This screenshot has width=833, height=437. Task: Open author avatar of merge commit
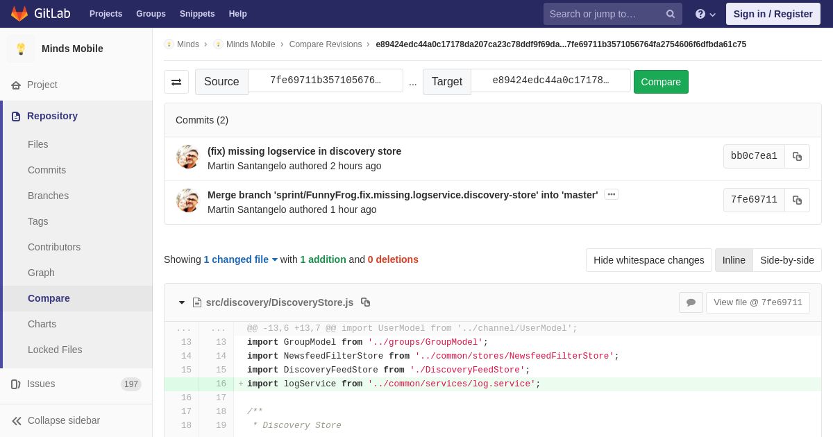point(188,200)
